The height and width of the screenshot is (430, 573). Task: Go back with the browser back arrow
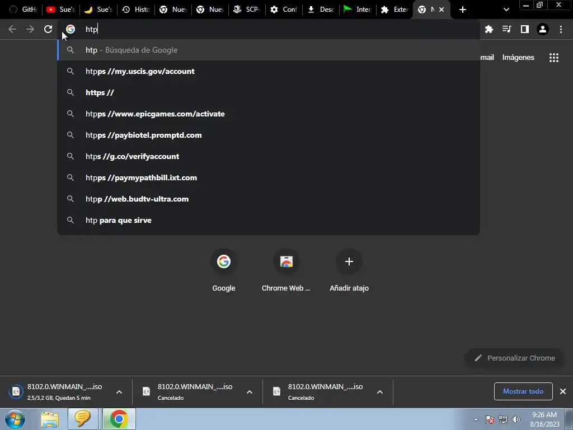(12, 29)
